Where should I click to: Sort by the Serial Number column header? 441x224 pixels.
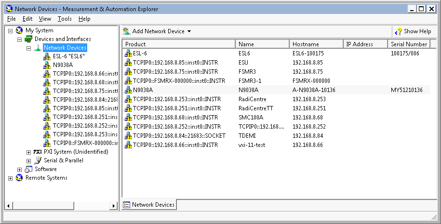(x=409, y=44)
